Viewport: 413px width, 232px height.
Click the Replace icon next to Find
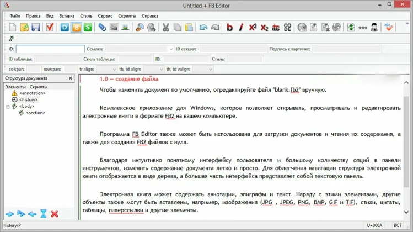pos(152,27)
